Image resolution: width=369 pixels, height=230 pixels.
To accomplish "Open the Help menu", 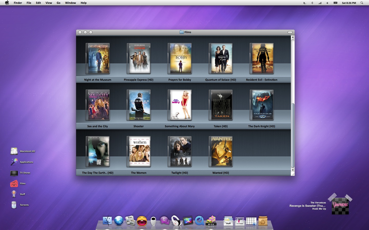I will (84, 3).
